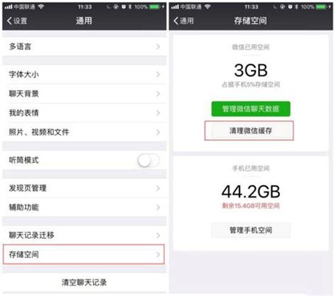Open 聊天背景 disclosure arrow

coord(158,93)
